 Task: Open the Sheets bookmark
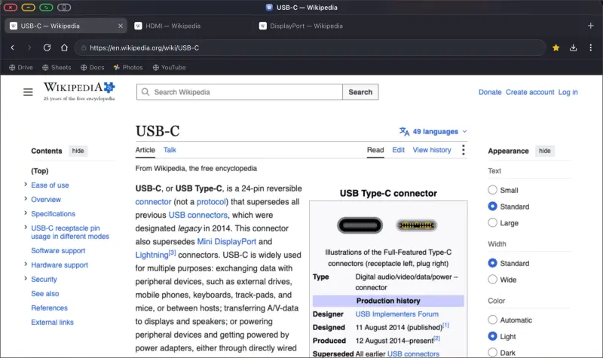coord(57,67)
